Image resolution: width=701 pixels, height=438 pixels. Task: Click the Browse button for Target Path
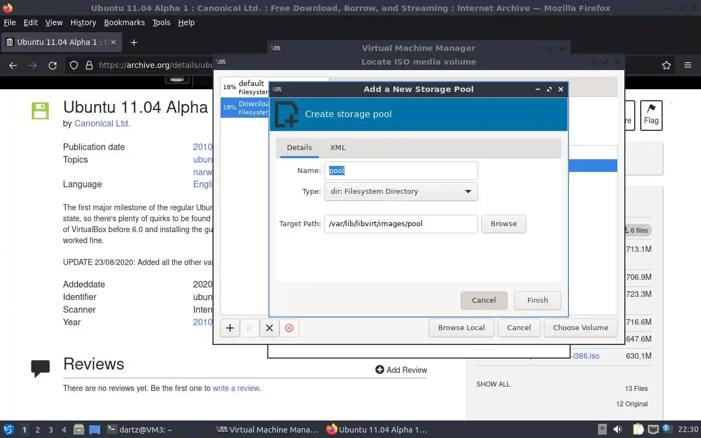pos(504,223)
